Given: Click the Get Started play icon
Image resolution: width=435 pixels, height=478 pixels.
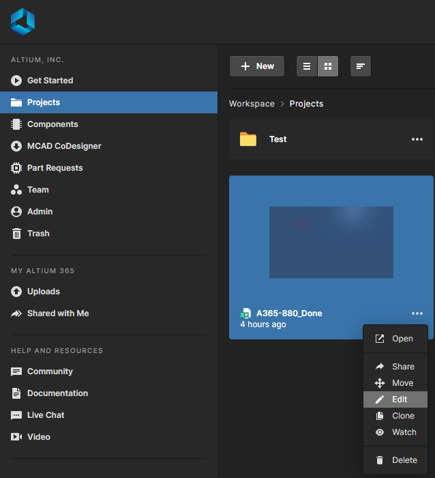Looking at the screenshot, I should coord(16,81).
